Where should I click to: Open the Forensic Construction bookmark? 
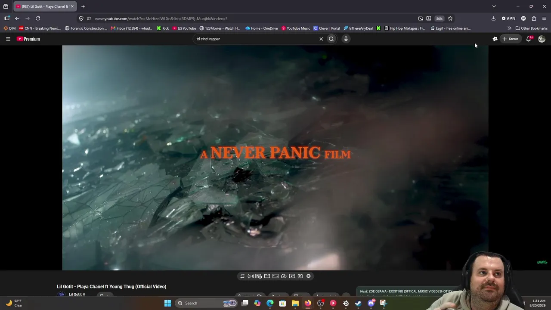(x=86, y=28)
